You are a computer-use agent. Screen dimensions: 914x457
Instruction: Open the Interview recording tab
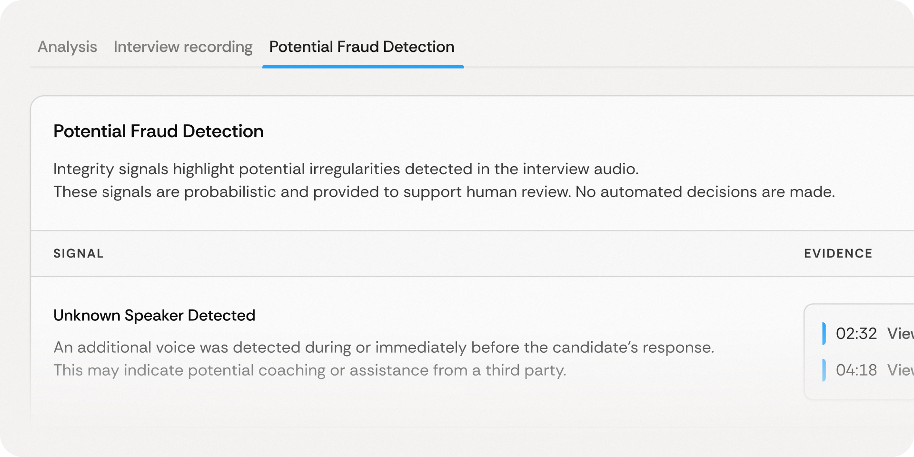click(183, 47)
